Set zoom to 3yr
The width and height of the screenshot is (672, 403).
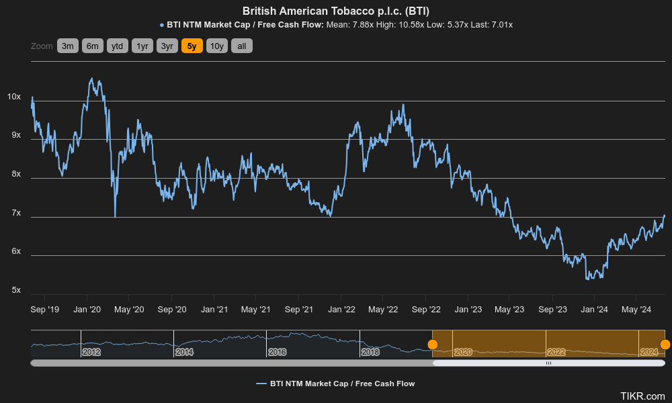(167, 46)
